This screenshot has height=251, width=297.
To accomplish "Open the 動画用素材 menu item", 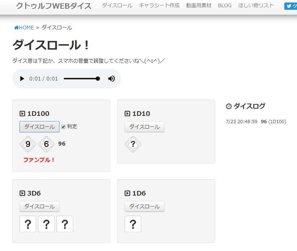I will (198, 5).
